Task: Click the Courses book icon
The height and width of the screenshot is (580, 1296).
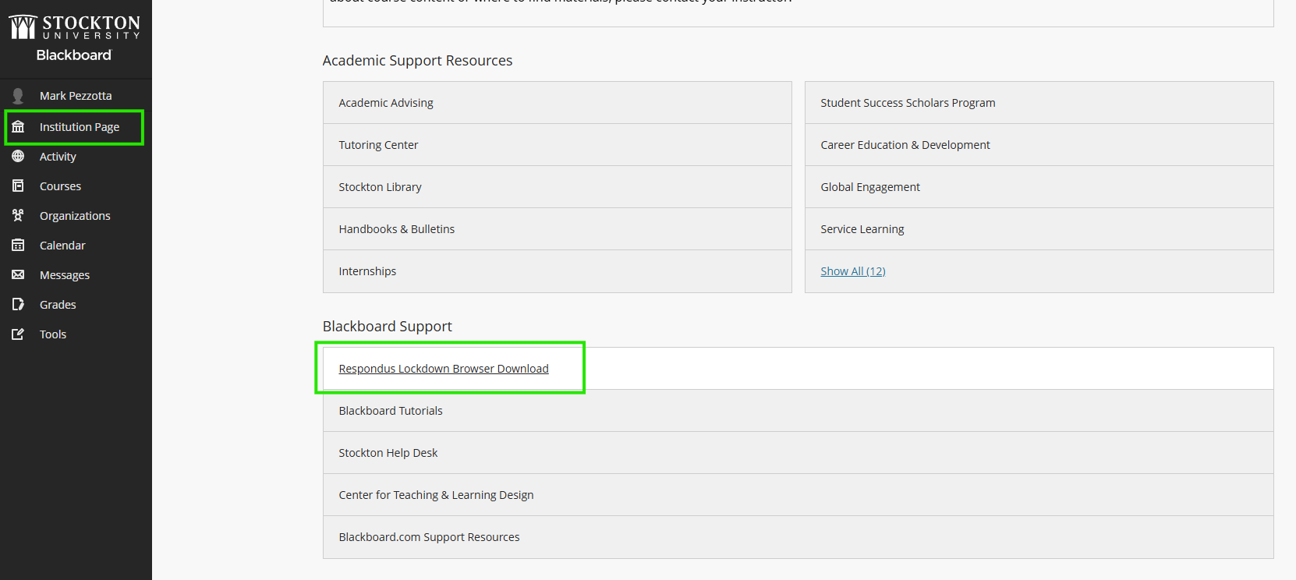Action: pyautogui.click(x=18, y=186)
